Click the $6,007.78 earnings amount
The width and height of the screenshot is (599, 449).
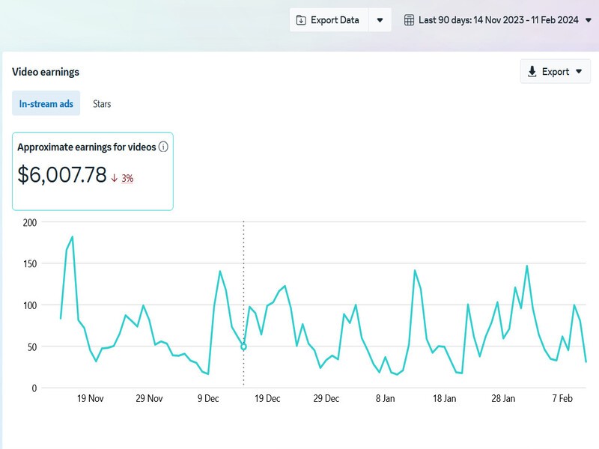(x=62, y=175)
